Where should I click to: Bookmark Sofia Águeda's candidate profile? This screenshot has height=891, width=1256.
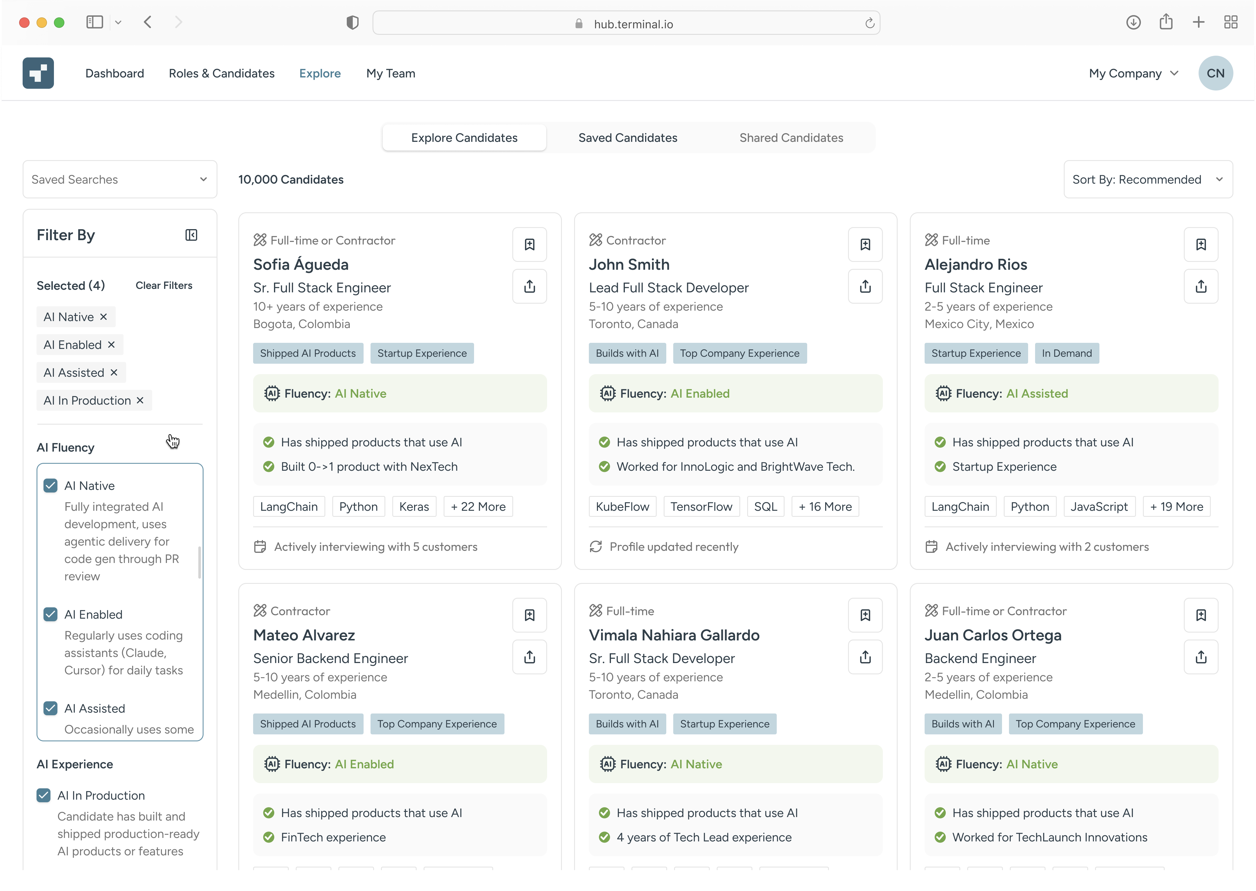[529, 245]
